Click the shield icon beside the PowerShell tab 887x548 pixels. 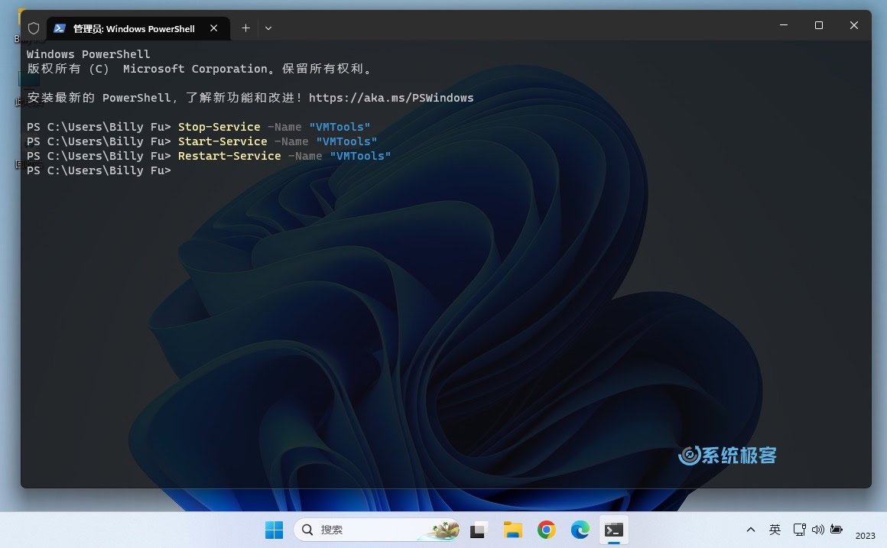tap(34, 28)
